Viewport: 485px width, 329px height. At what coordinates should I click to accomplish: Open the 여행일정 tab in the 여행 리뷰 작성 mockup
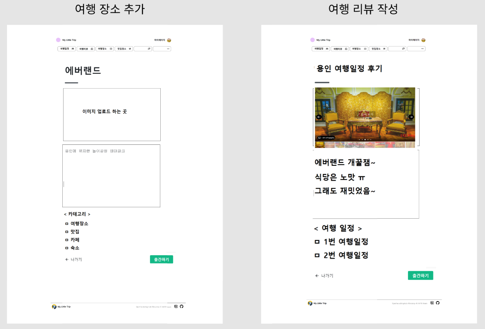321,49
